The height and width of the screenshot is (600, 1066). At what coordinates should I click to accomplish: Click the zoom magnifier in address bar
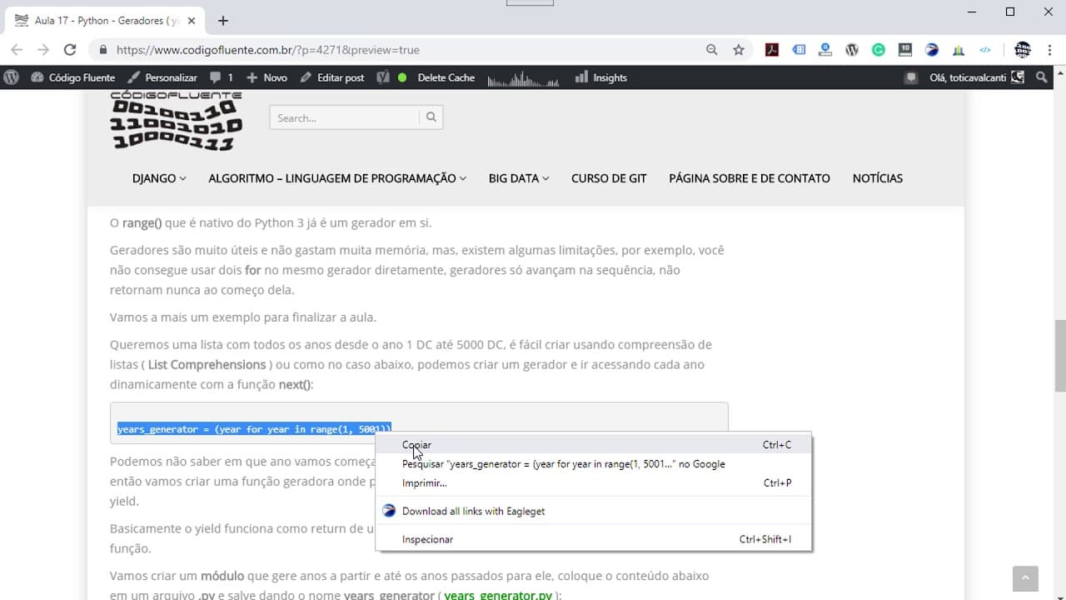[712, 50]
